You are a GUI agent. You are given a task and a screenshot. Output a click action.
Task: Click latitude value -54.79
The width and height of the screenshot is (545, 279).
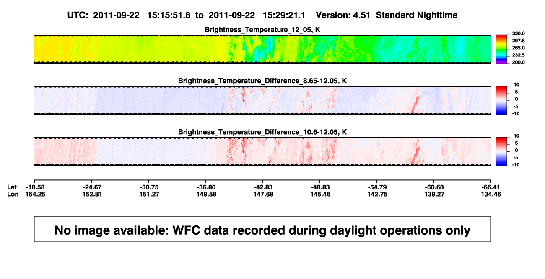(376, 187)
